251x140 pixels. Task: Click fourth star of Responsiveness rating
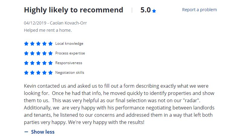pyautogui.click(x=44, y=63)
